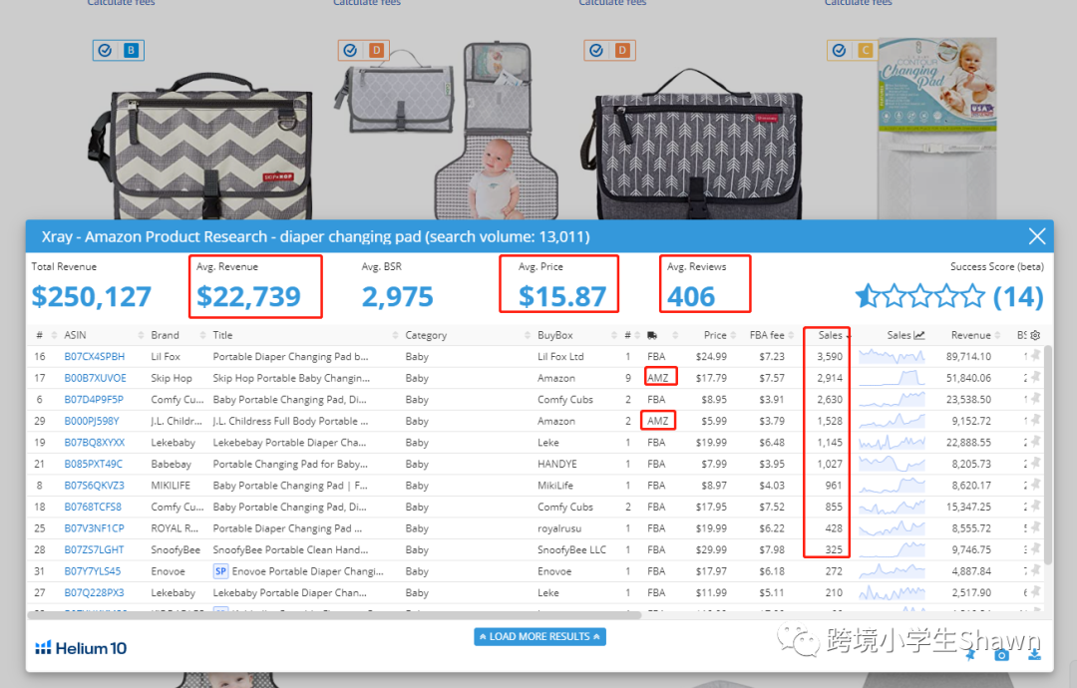Toggle check circle on gray quatrefoil pad product
Screen dimensions: 1077x688
(x=350, y=50)
